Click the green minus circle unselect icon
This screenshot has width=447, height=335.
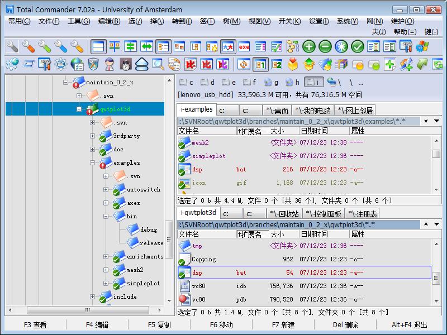click(325, 47)
